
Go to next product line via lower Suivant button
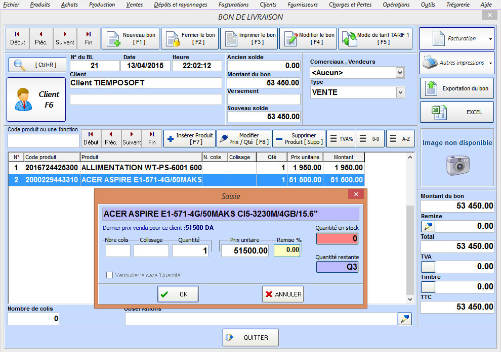click(x=132, y=138)
